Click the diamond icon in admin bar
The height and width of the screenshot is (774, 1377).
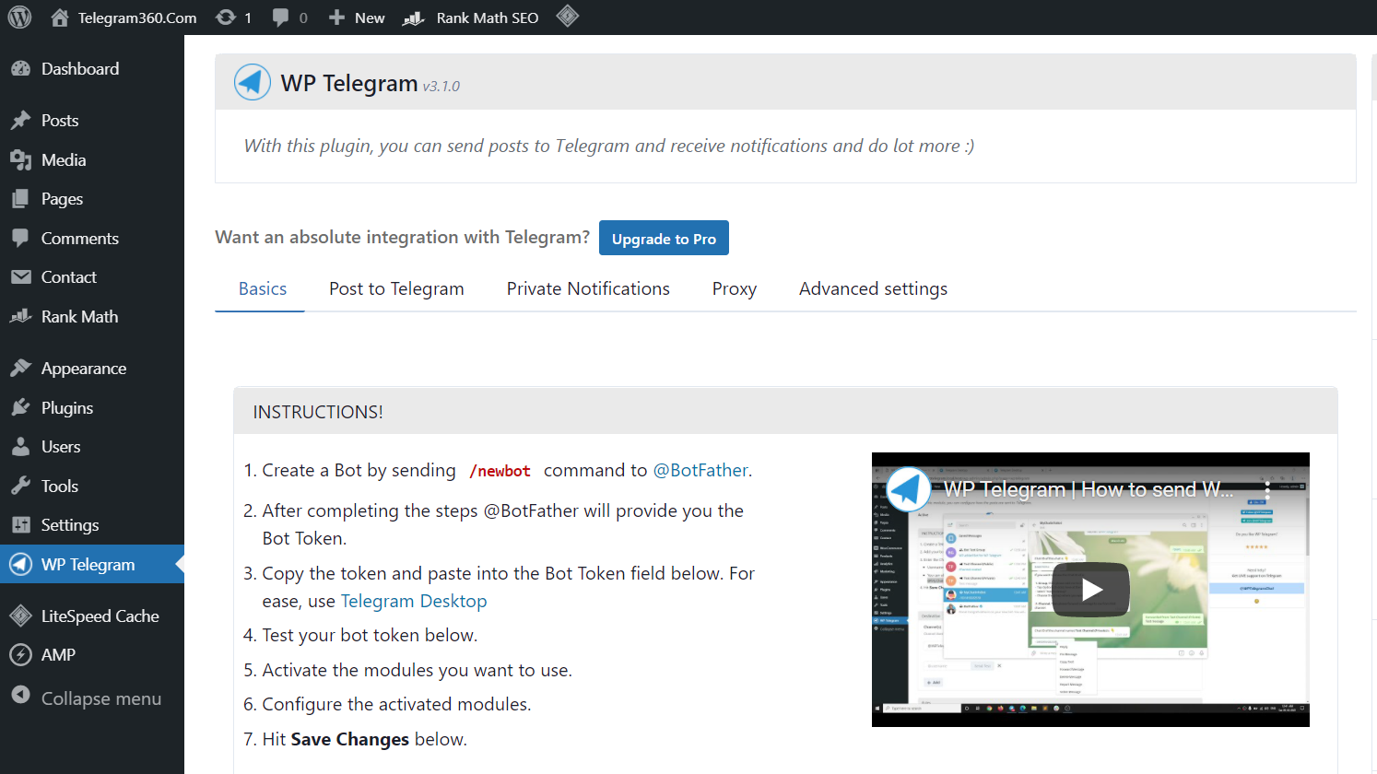[x=568, y=16]
